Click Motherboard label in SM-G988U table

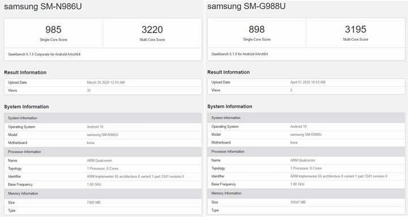click(221, 143)
